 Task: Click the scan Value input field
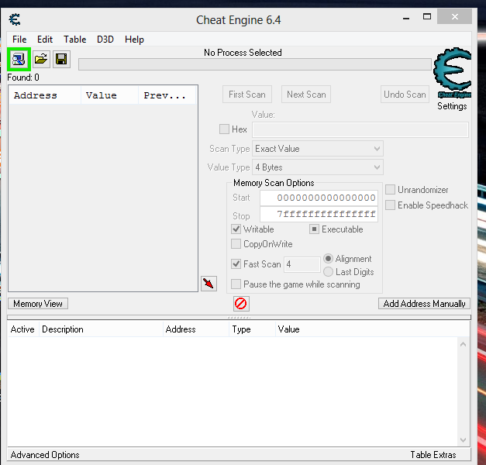point(360,129)
